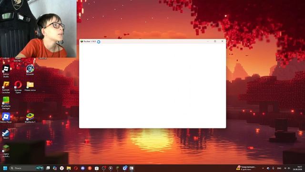
Task: Switch the ENG input language indicator
Action: [279, 168]
